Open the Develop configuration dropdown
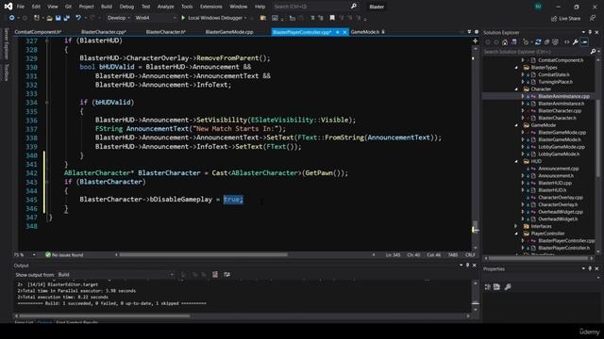This screenshot has height=339, width=604. pyautogui.click(x=119, y=18)
